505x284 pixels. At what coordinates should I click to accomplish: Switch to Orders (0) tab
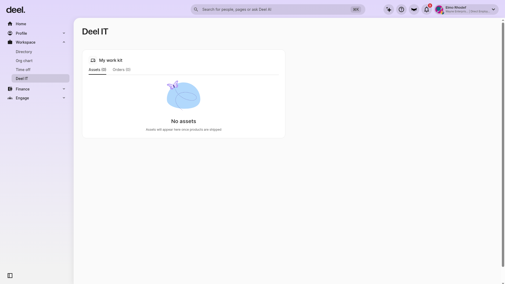point(122,70)
